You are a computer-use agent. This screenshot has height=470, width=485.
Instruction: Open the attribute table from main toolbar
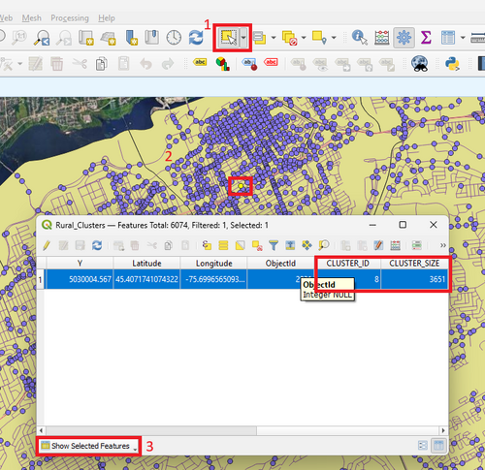point(448,38)
